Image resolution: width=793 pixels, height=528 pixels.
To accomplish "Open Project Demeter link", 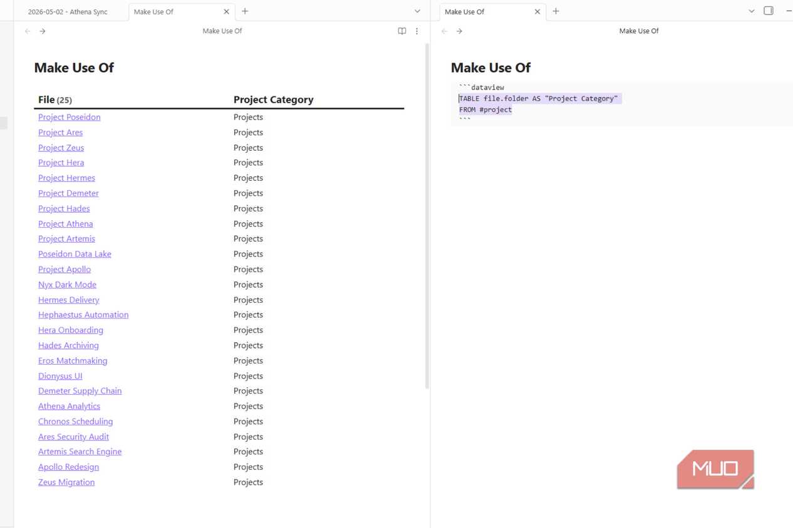I will [x=68, y=193].
